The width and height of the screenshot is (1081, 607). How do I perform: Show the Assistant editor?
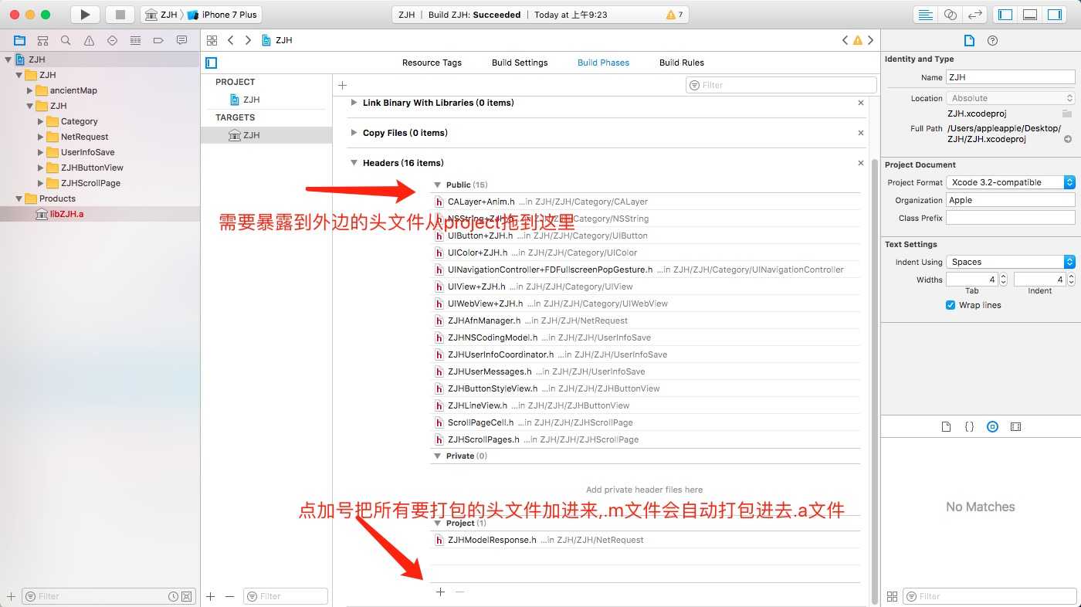coord(951,15)
